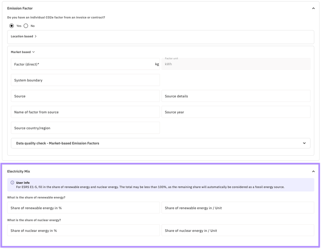The height and width of the screenshot is (250, 321).
Task: Click the individual CO2e factor question text
Action: coord(56,17)
